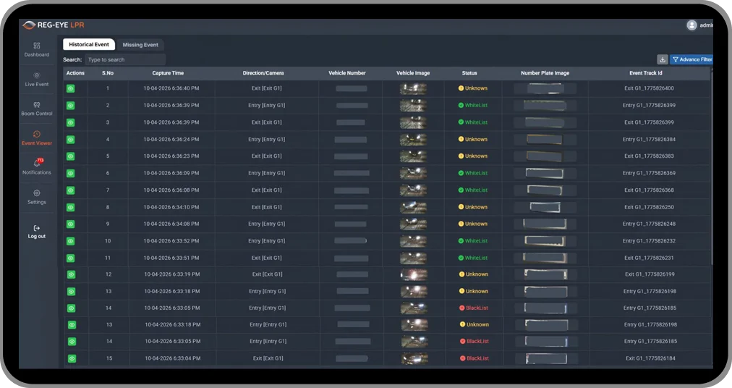The image size is (732, 388).
Task: View event details for row 15
Action: (x=72, y=358)
